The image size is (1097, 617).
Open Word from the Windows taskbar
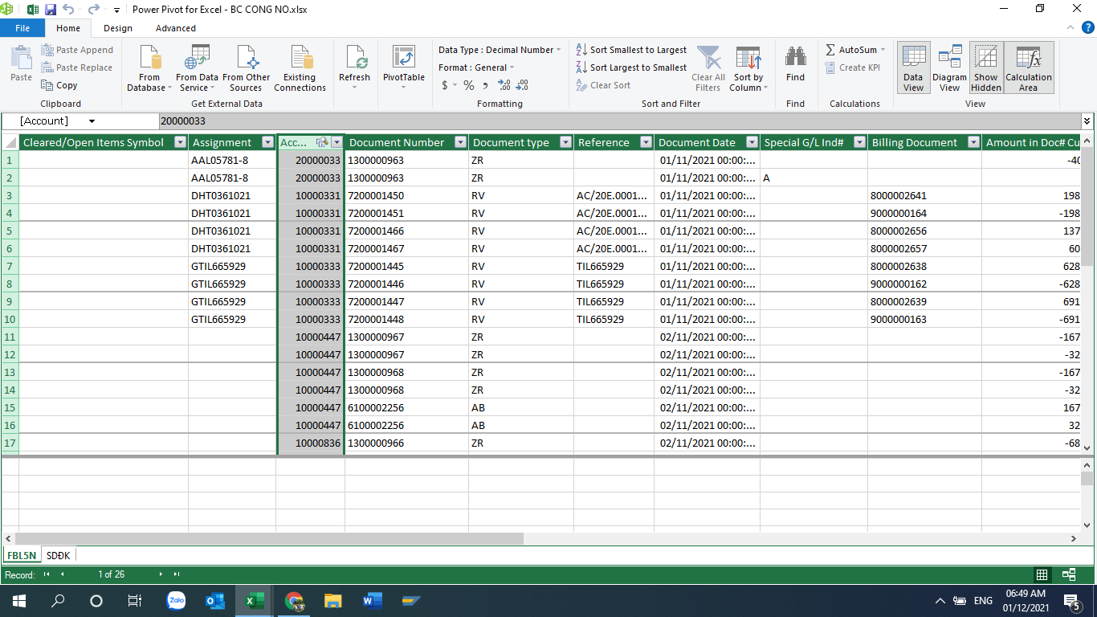tap(373, 600)
